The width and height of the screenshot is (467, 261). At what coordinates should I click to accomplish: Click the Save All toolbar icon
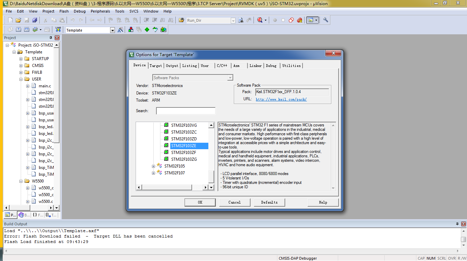(x=35, y=20)
